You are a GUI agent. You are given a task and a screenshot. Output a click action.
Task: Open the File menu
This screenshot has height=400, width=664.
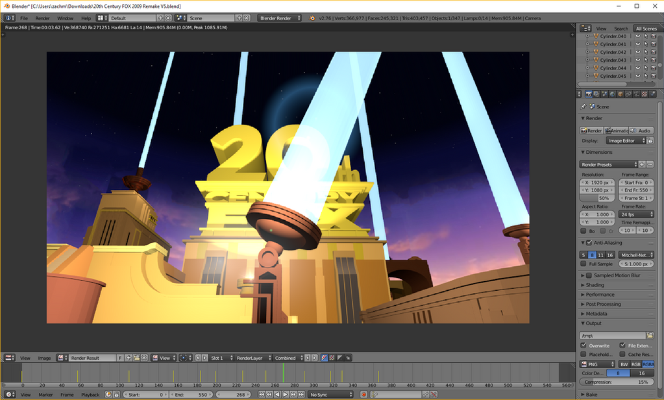24,18
